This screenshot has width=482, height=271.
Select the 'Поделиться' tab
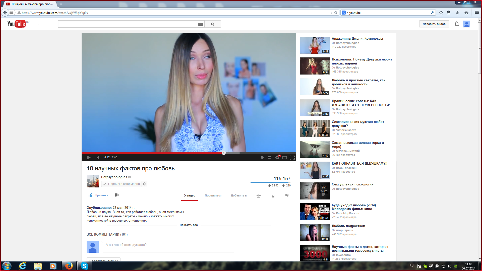tap(213, 195)
